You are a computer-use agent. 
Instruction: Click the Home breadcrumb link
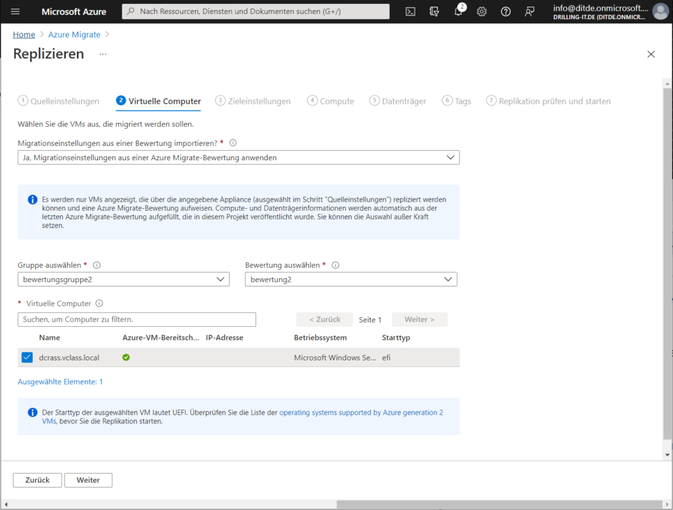point(24,35)
